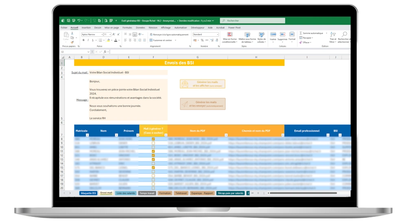This screenshot has height=222, width=407.
Task: Click Générer les mails et les afficher button
Action: coord(203,84)
